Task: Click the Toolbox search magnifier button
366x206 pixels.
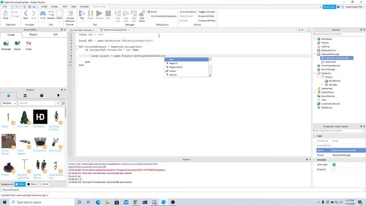Action: click(58, 103)
